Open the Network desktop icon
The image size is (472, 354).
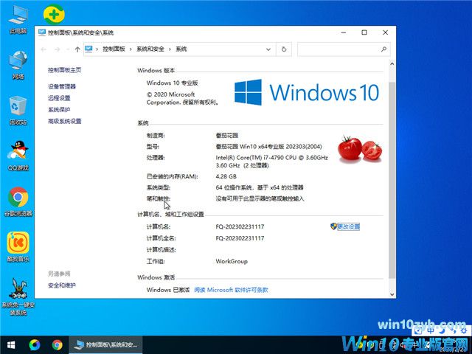tap(18, 65)
